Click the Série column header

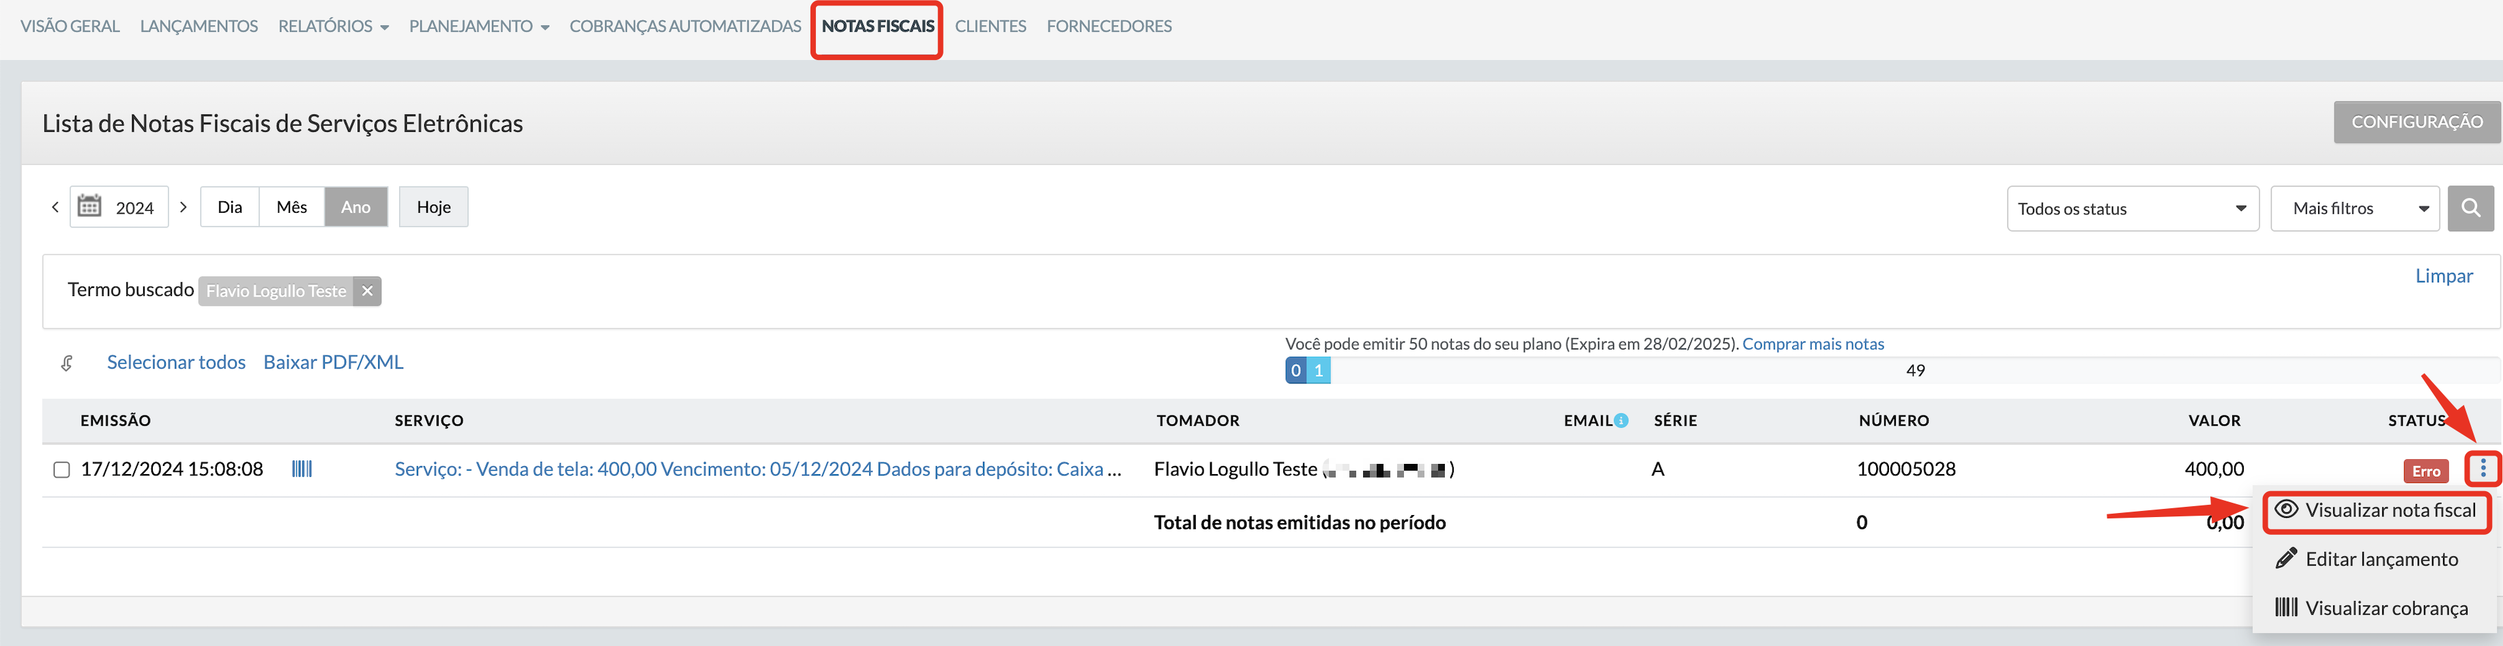click(x=1675, y=421)
